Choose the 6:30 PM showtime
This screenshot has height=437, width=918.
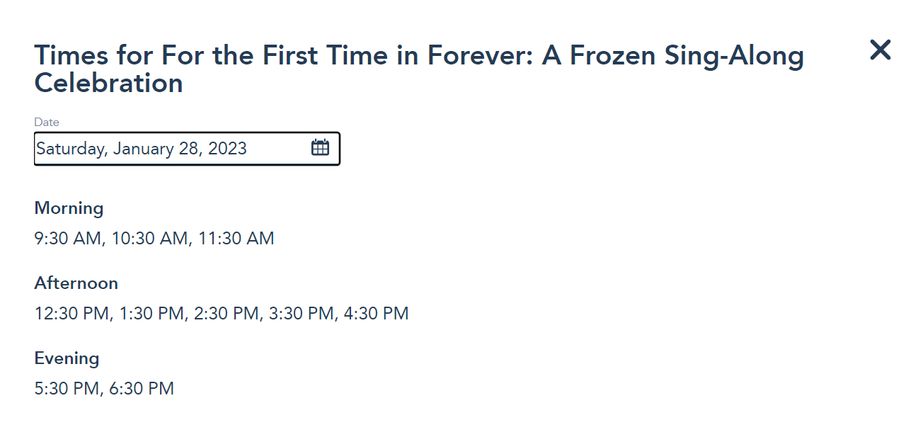click(142, 388)
